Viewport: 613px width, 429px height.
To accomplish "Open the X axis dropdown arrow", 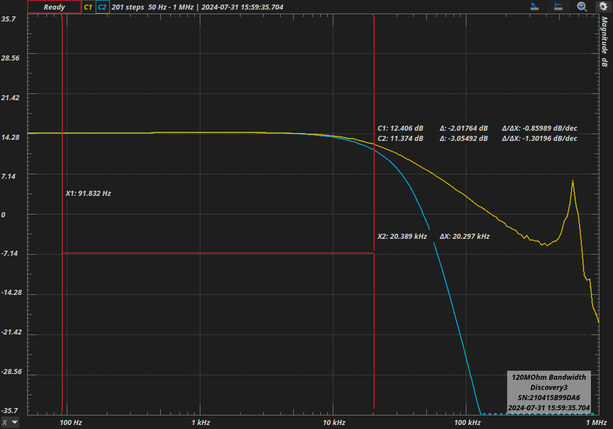I will (x=15, y=422).
